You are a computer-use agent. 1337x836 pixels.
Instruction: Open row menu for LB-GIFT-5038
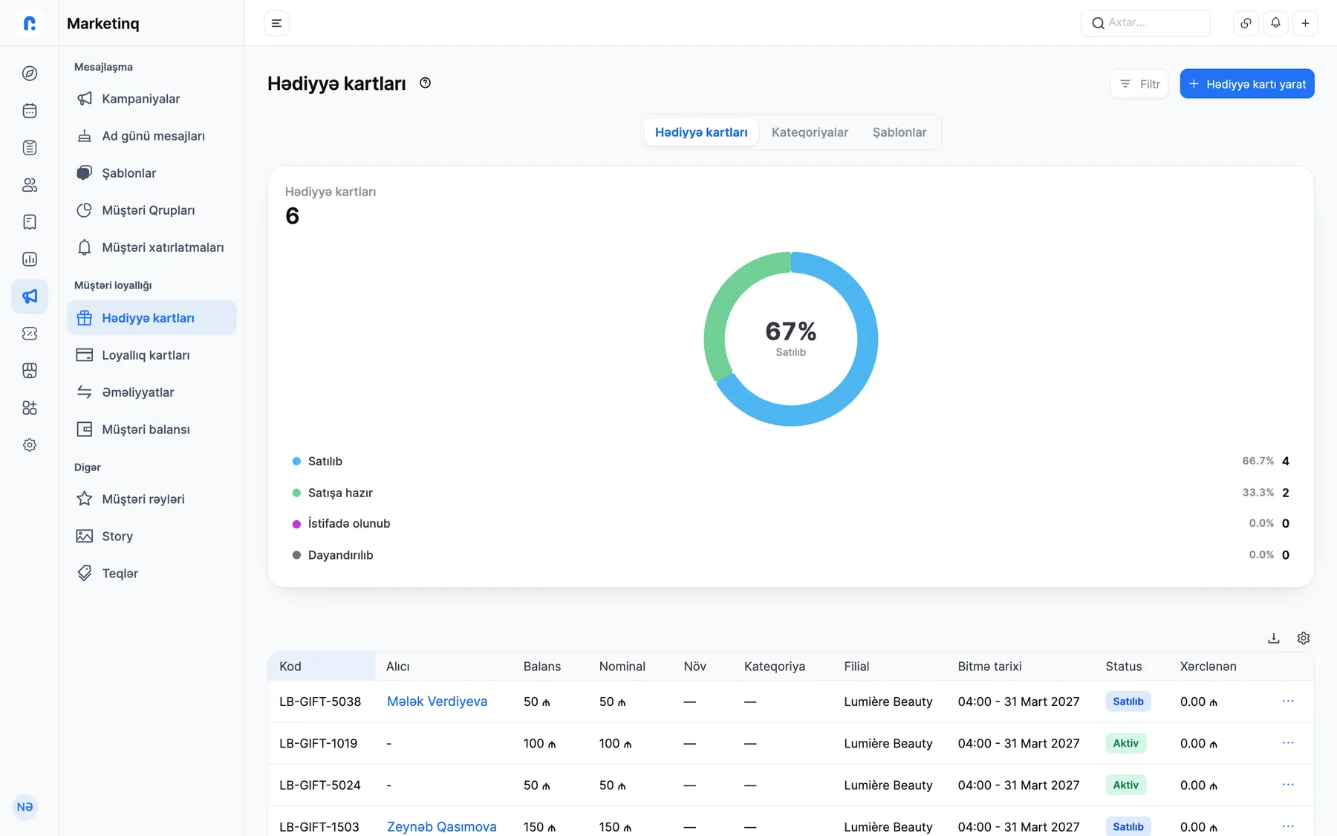click(1288, 701)
